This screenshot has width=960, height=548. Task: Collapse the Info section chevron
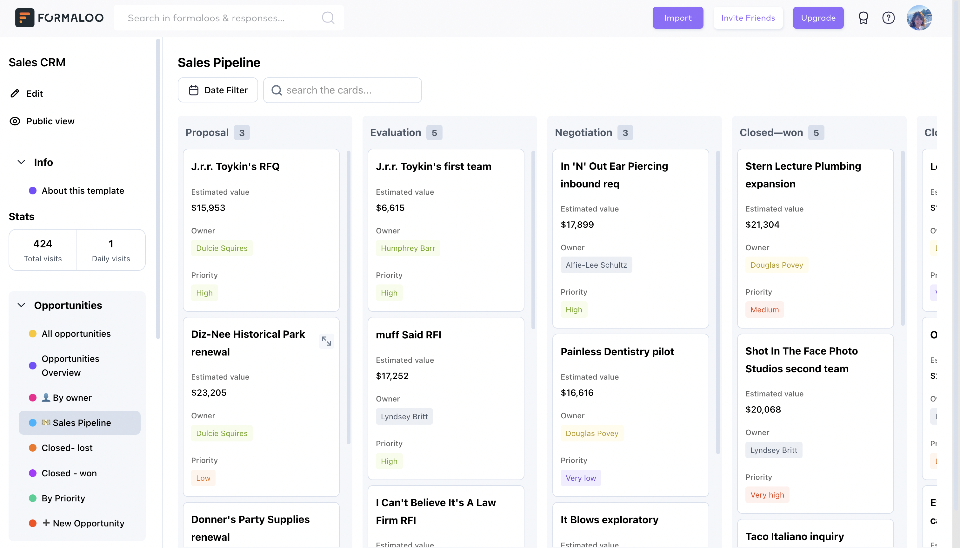click(x=22, y=162)
